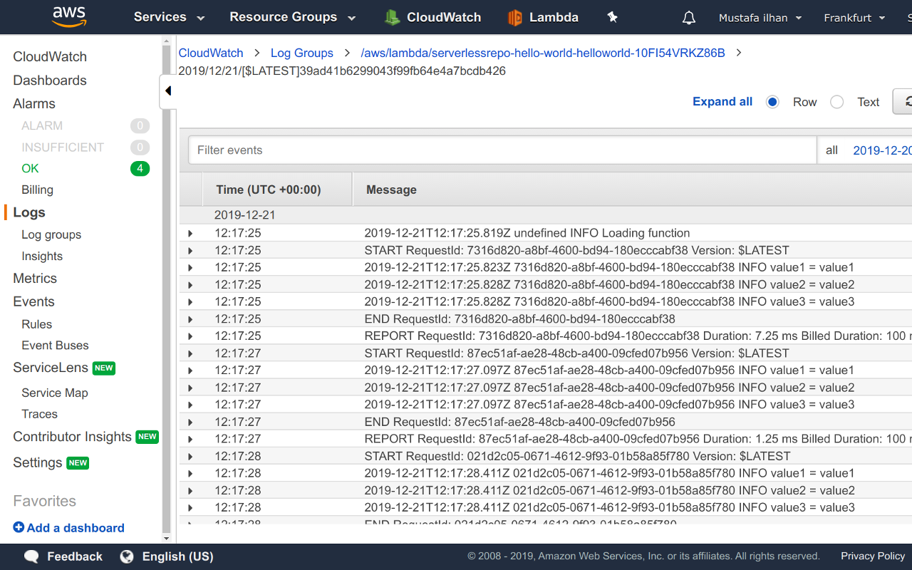The image size is (912, 570).
Task: Open the Lambda shortcut in top bar
Action: 542,17
